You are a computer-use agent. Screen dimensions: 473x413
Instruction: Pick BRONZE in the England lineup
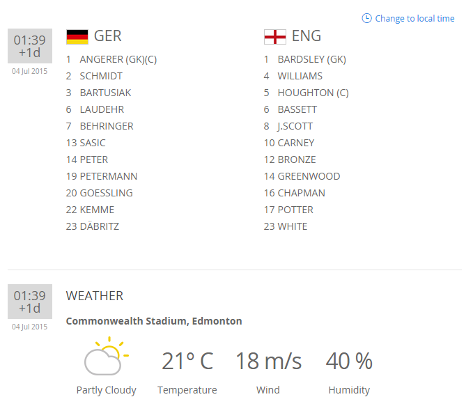click(297, 159)
